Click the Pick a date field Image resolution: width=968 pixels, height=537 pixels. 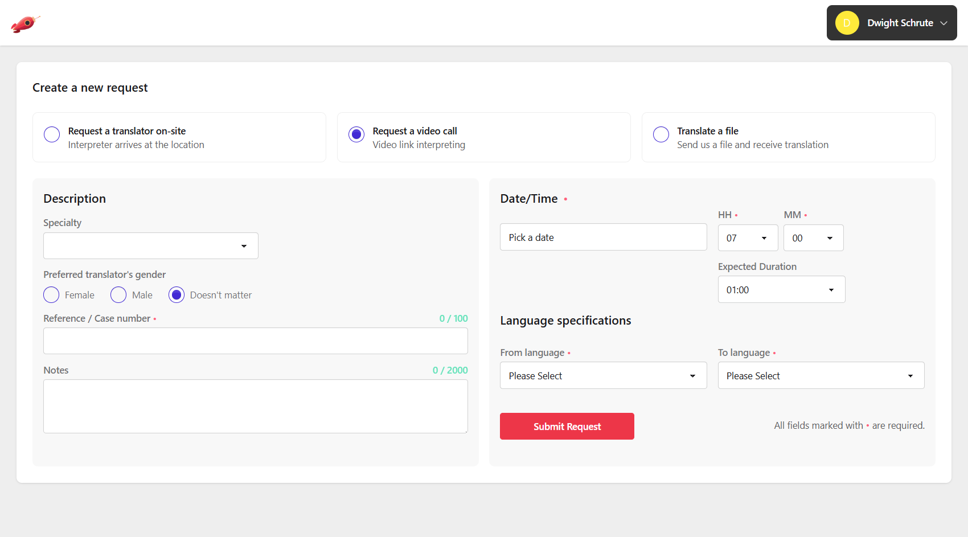604,237
